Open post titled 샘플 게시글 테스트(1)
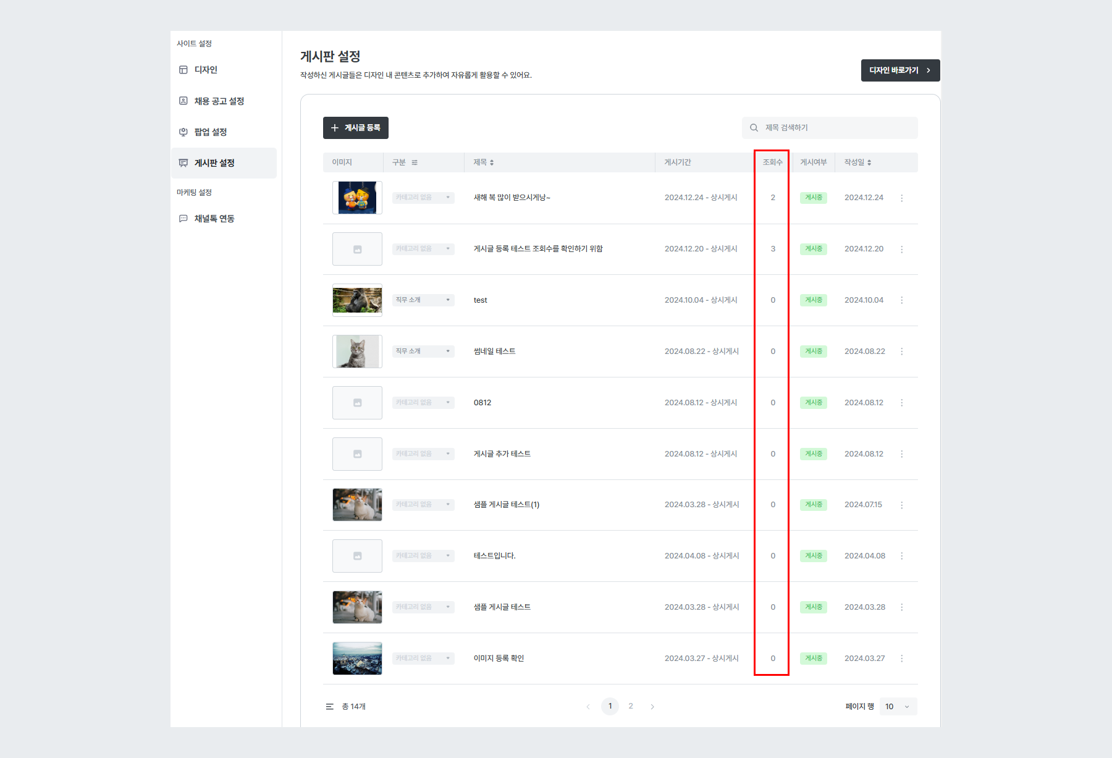 (507, 505)
